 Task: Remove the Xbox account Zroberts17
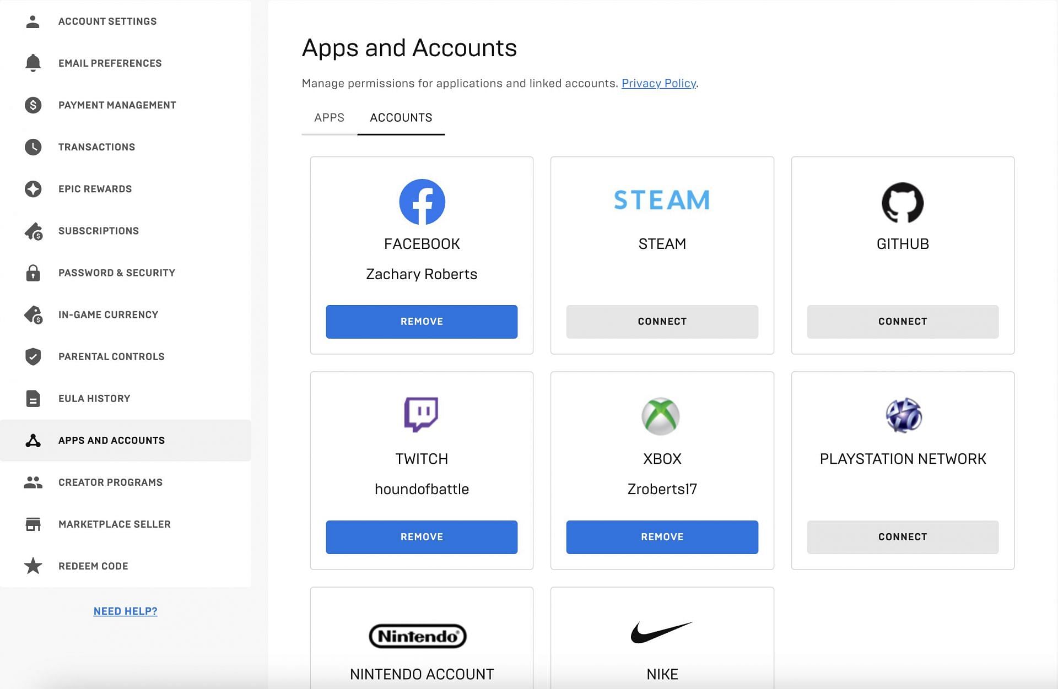661,536
